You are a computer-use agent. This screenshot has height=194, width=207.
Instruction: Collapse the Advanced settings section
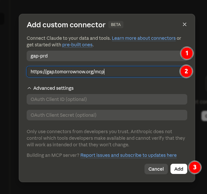coord(50,88)
